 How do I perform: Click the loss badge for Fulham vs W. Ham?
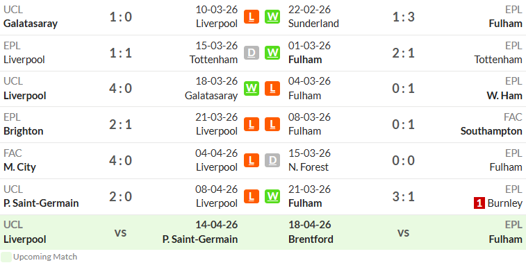tap(272, 88)
